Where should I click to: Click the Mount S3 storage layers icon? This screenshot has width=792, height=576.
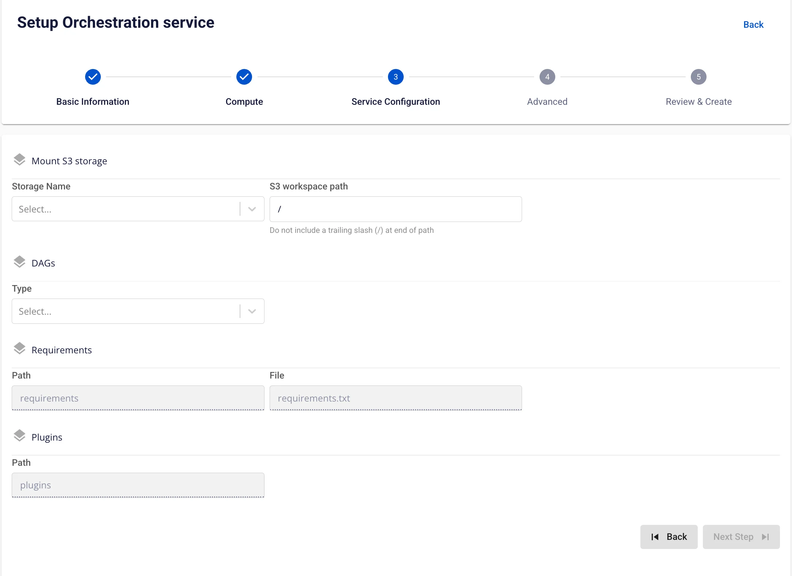(x=19, y=160)
